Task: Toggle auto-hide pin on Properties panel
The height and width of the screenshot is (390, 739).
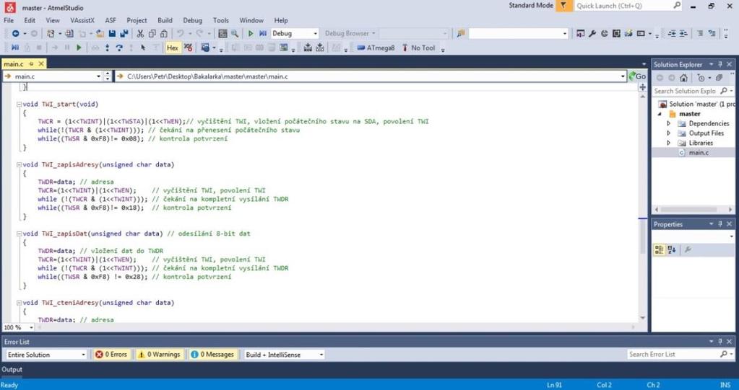Action: (720, 224)
